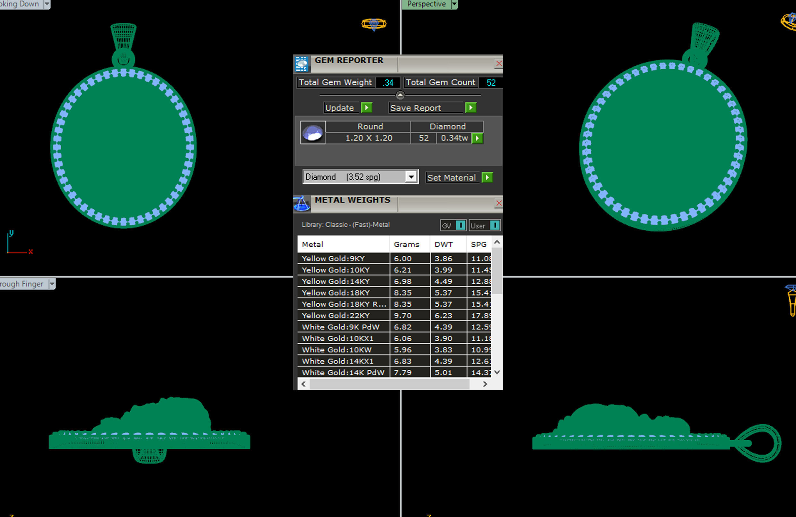
Task: Click the Update button
Action: [x=340, y=108]
